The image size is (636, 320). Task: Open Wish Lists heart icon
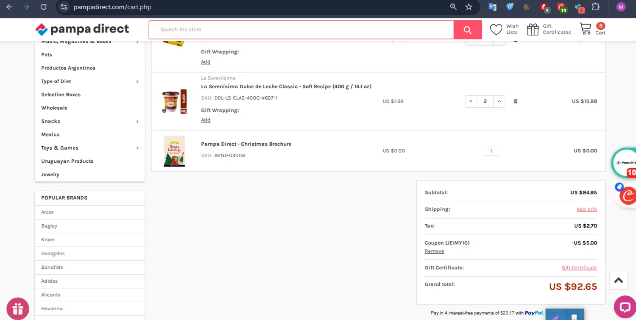coord(496,30)
